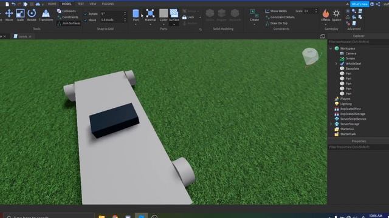The height and width of the screenshot is (218, 389).
Task: Collapse the Workspace tree node
Action: [x=331, y=48]
